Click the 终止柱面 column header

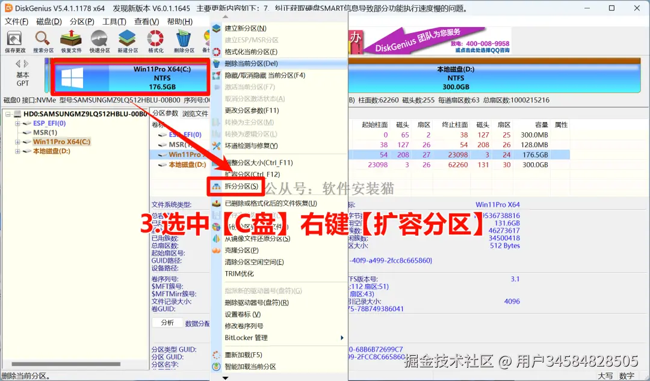[x=455, y=124]
